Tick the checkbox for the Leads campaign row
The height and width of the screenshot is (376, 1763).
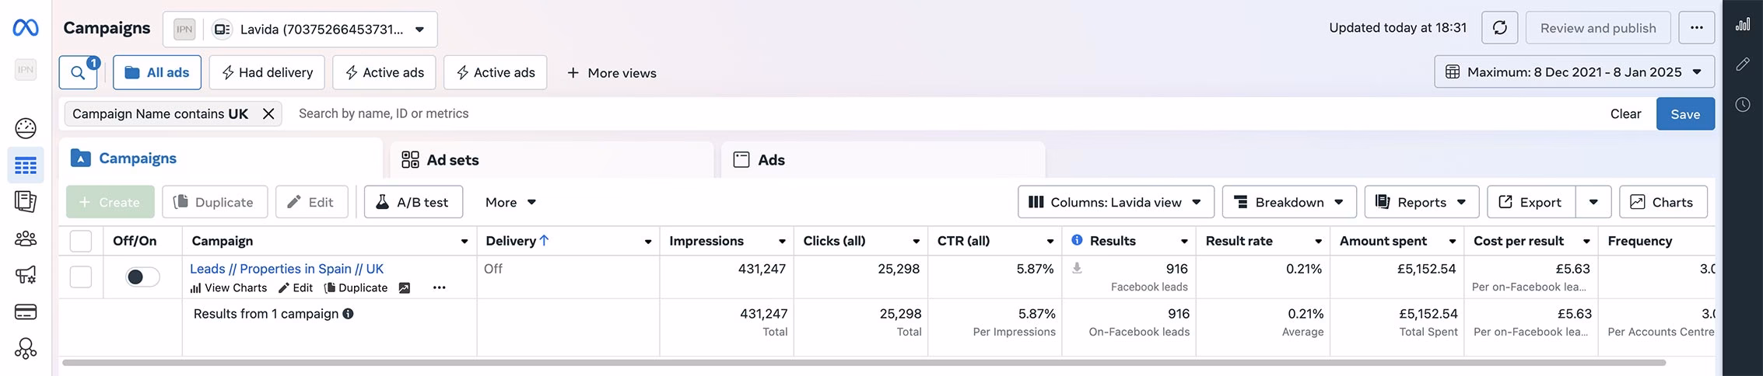81,277
